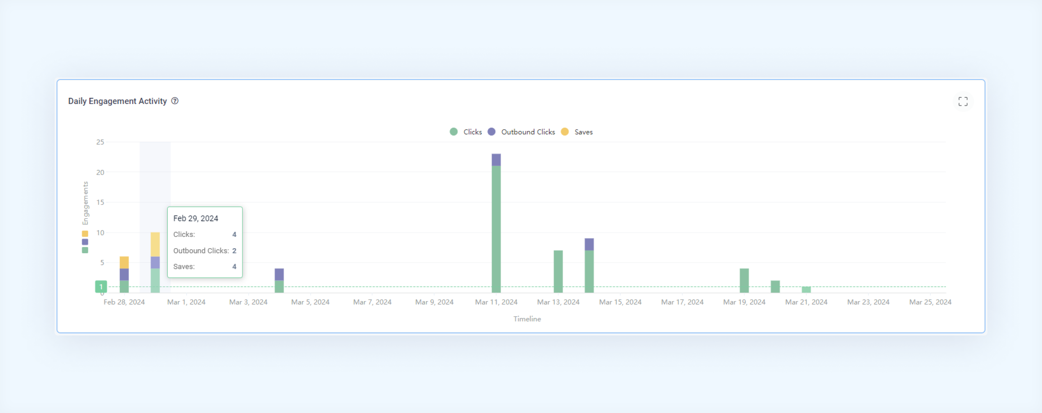1042x413 pixels.
Task: Click the 'Mar 25, 2024' axis label
Action: tap(930, 302)
